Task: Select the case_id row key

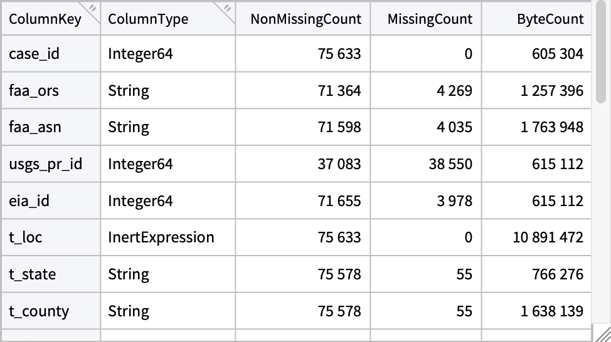Action: [34, 54]
